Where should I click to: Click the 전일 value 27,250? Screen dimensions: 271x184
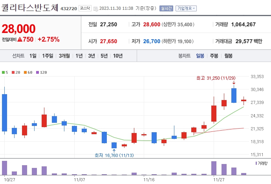click(108, 24)
